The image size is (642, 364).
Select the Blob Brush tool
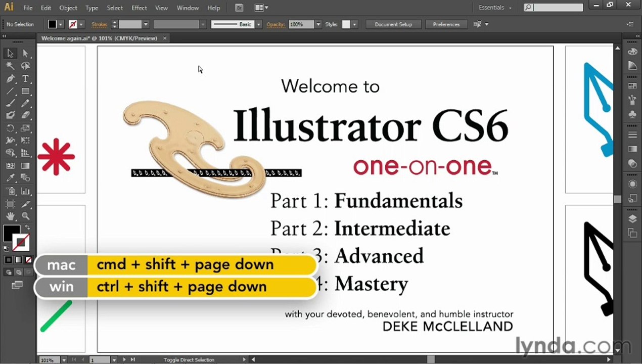(x=10, y=115)
